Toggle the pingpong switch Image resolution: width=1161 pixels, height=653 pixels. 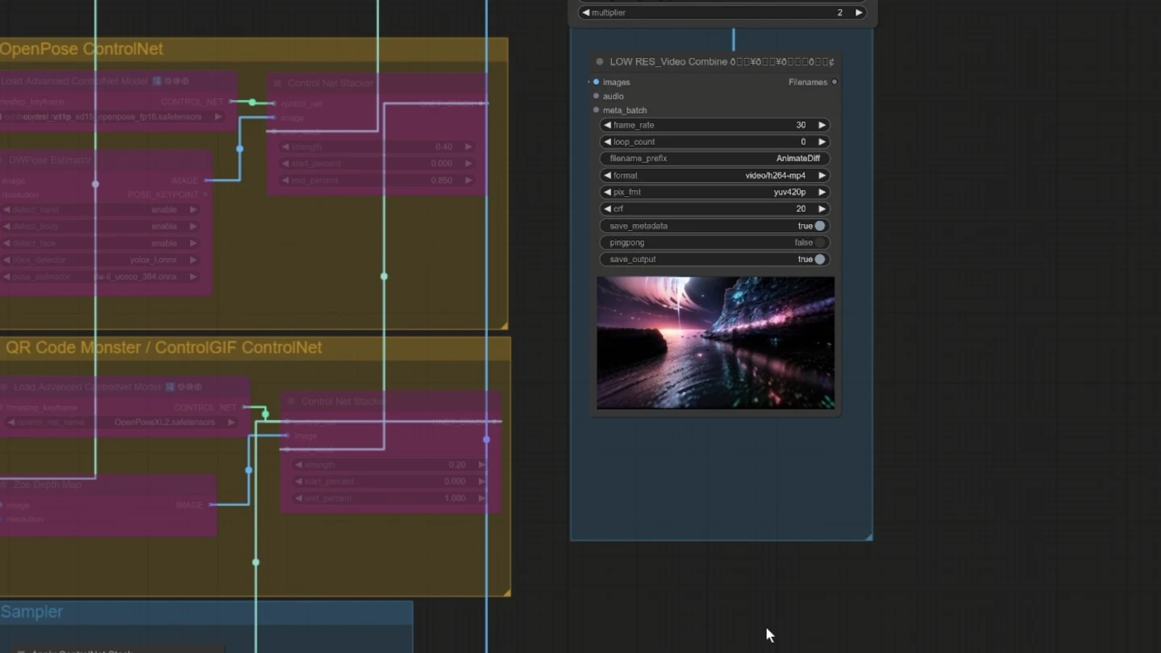click(820, 243)
